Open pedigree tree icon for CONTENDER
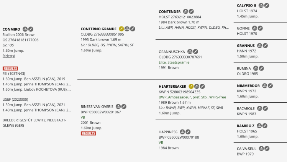This screenshot has width=287, height=162. [185, 11]
